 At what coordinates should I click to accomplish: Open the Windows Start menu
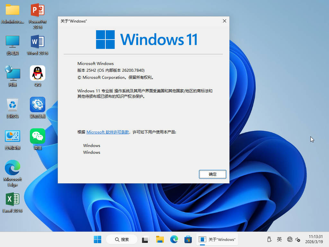(x=97, y=239)
